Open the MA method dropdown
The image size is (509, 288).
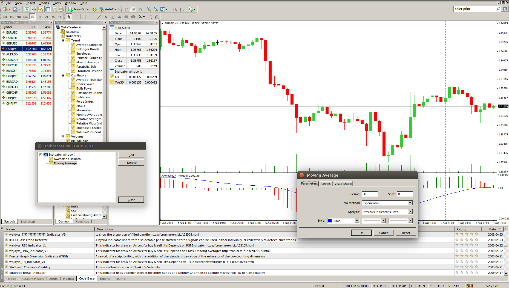point(410,203)
